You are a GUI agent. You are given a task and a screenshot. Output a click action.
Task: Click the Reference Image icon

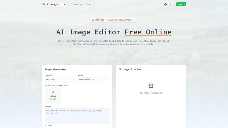[46, 85]
